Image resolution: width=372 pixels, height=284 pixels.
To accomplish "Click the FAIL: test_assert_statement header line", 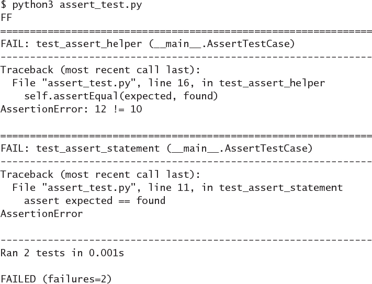I will (x=156, y=149).
